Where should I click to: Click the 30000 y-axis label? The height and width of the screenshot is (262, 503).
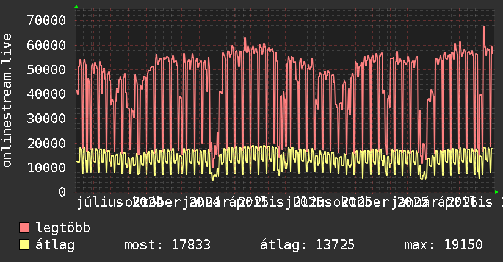pos(46,118)
